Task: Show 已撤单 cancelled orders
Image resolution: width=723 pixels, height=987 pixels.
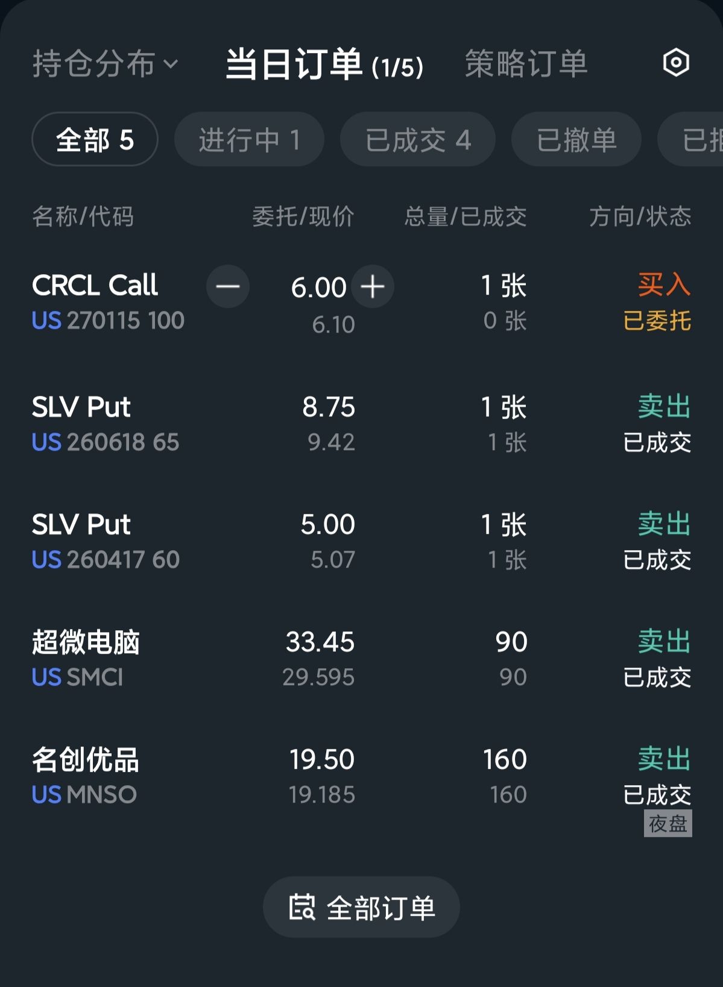Action: tap(576, 140)
